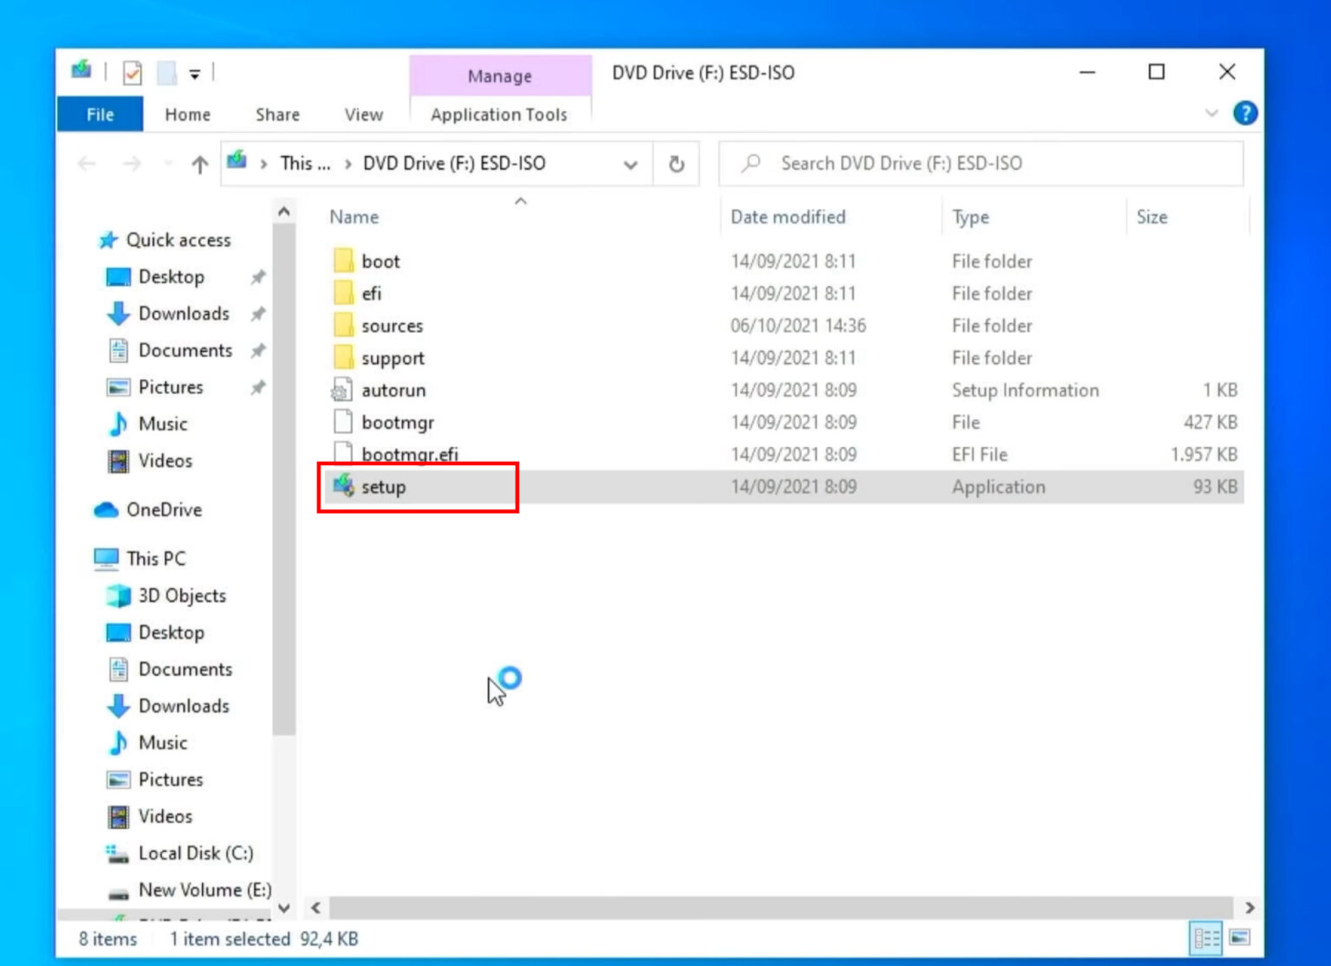This screenshot has height=966, width=1331.
Task: Click the This ... breadcrumb in address bar
Action: (x=305, y=164)
